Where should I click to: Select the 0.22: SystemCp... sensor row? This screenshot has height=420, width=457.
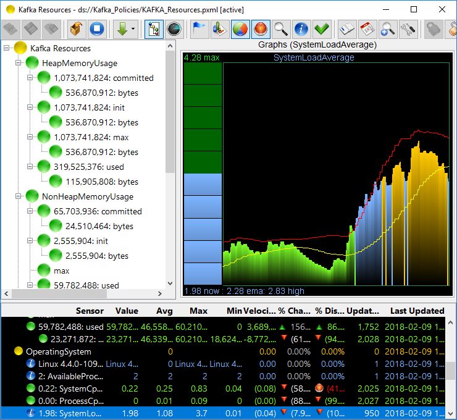tap(223, 388)
